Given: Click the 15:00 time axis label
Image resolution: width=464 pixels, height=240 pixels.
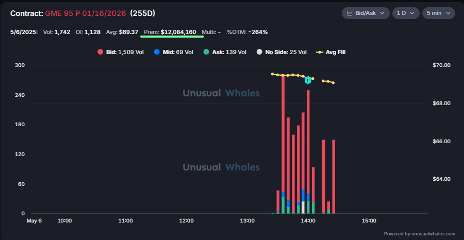Looking at the screenshot, I should (x=369, y=221).
